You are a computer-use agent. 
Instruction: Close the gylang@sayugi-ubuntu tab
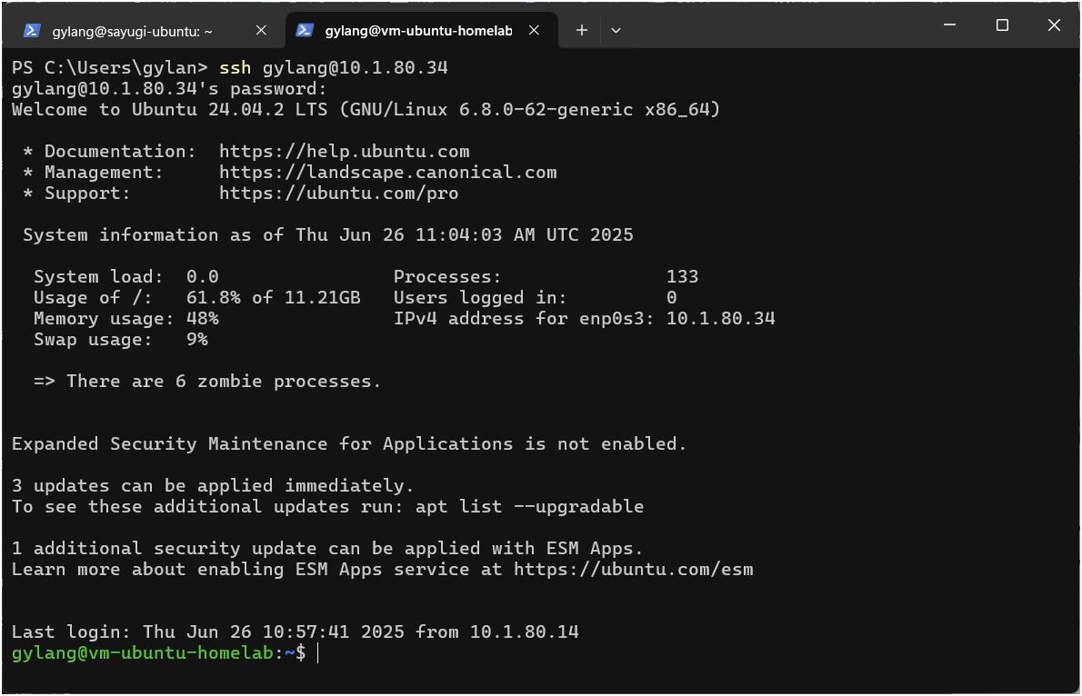(x=261, y=30)
